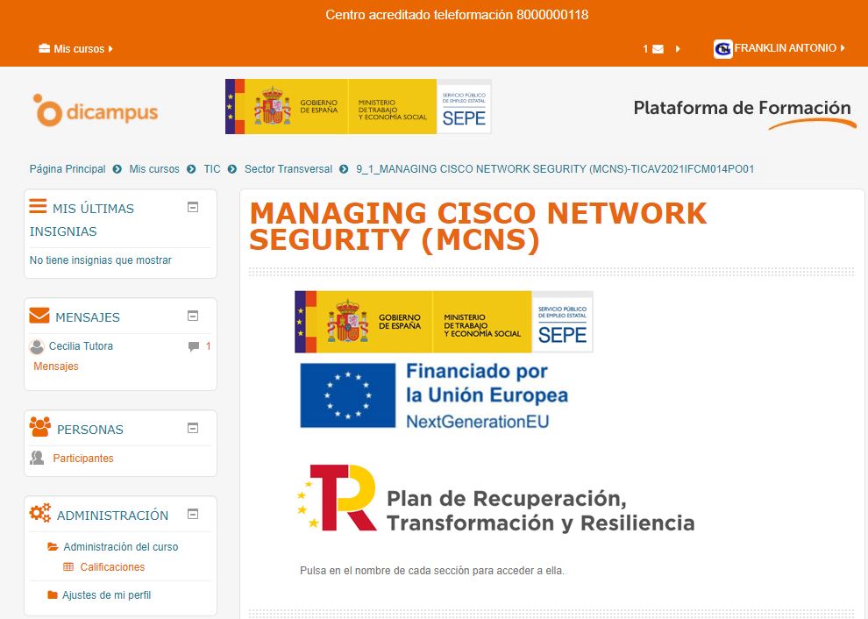Click the SEPE government banner in header
This screenshot has height=619, width=868.
click(359, 106)
